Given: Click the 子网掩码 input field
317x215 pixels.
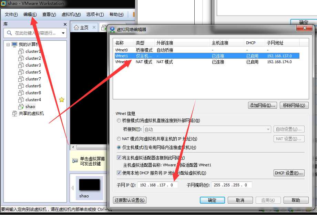Looking at the screenshot, I should coord(232,185).
